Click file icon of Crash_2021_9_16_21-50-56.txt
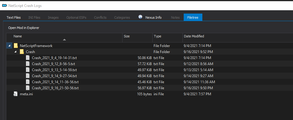 coord(28,88)
